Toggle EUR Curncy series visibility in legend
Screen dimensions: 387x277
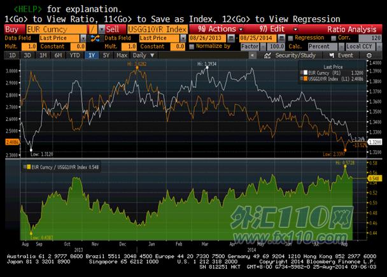[x=301, y=73]
